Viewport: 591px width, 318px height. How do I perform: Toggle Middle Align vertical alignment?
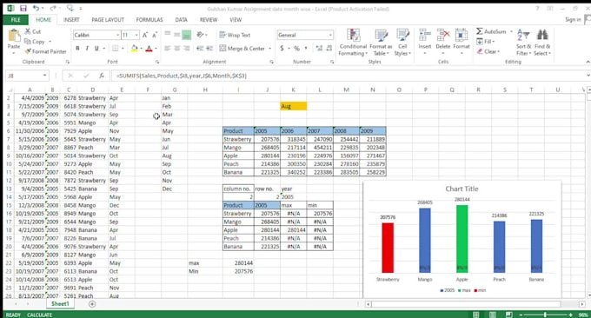coord(177,35)
